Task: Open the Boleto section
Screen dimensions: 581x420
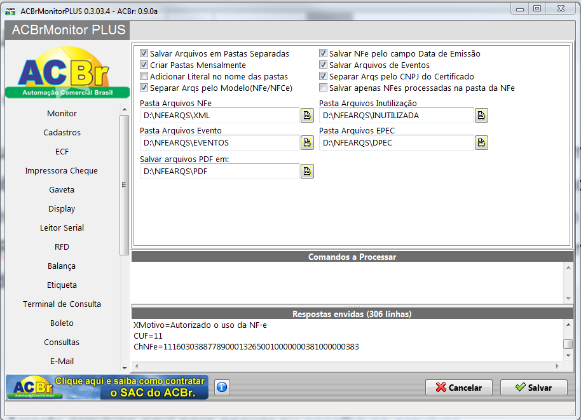Action: point(62,323)
